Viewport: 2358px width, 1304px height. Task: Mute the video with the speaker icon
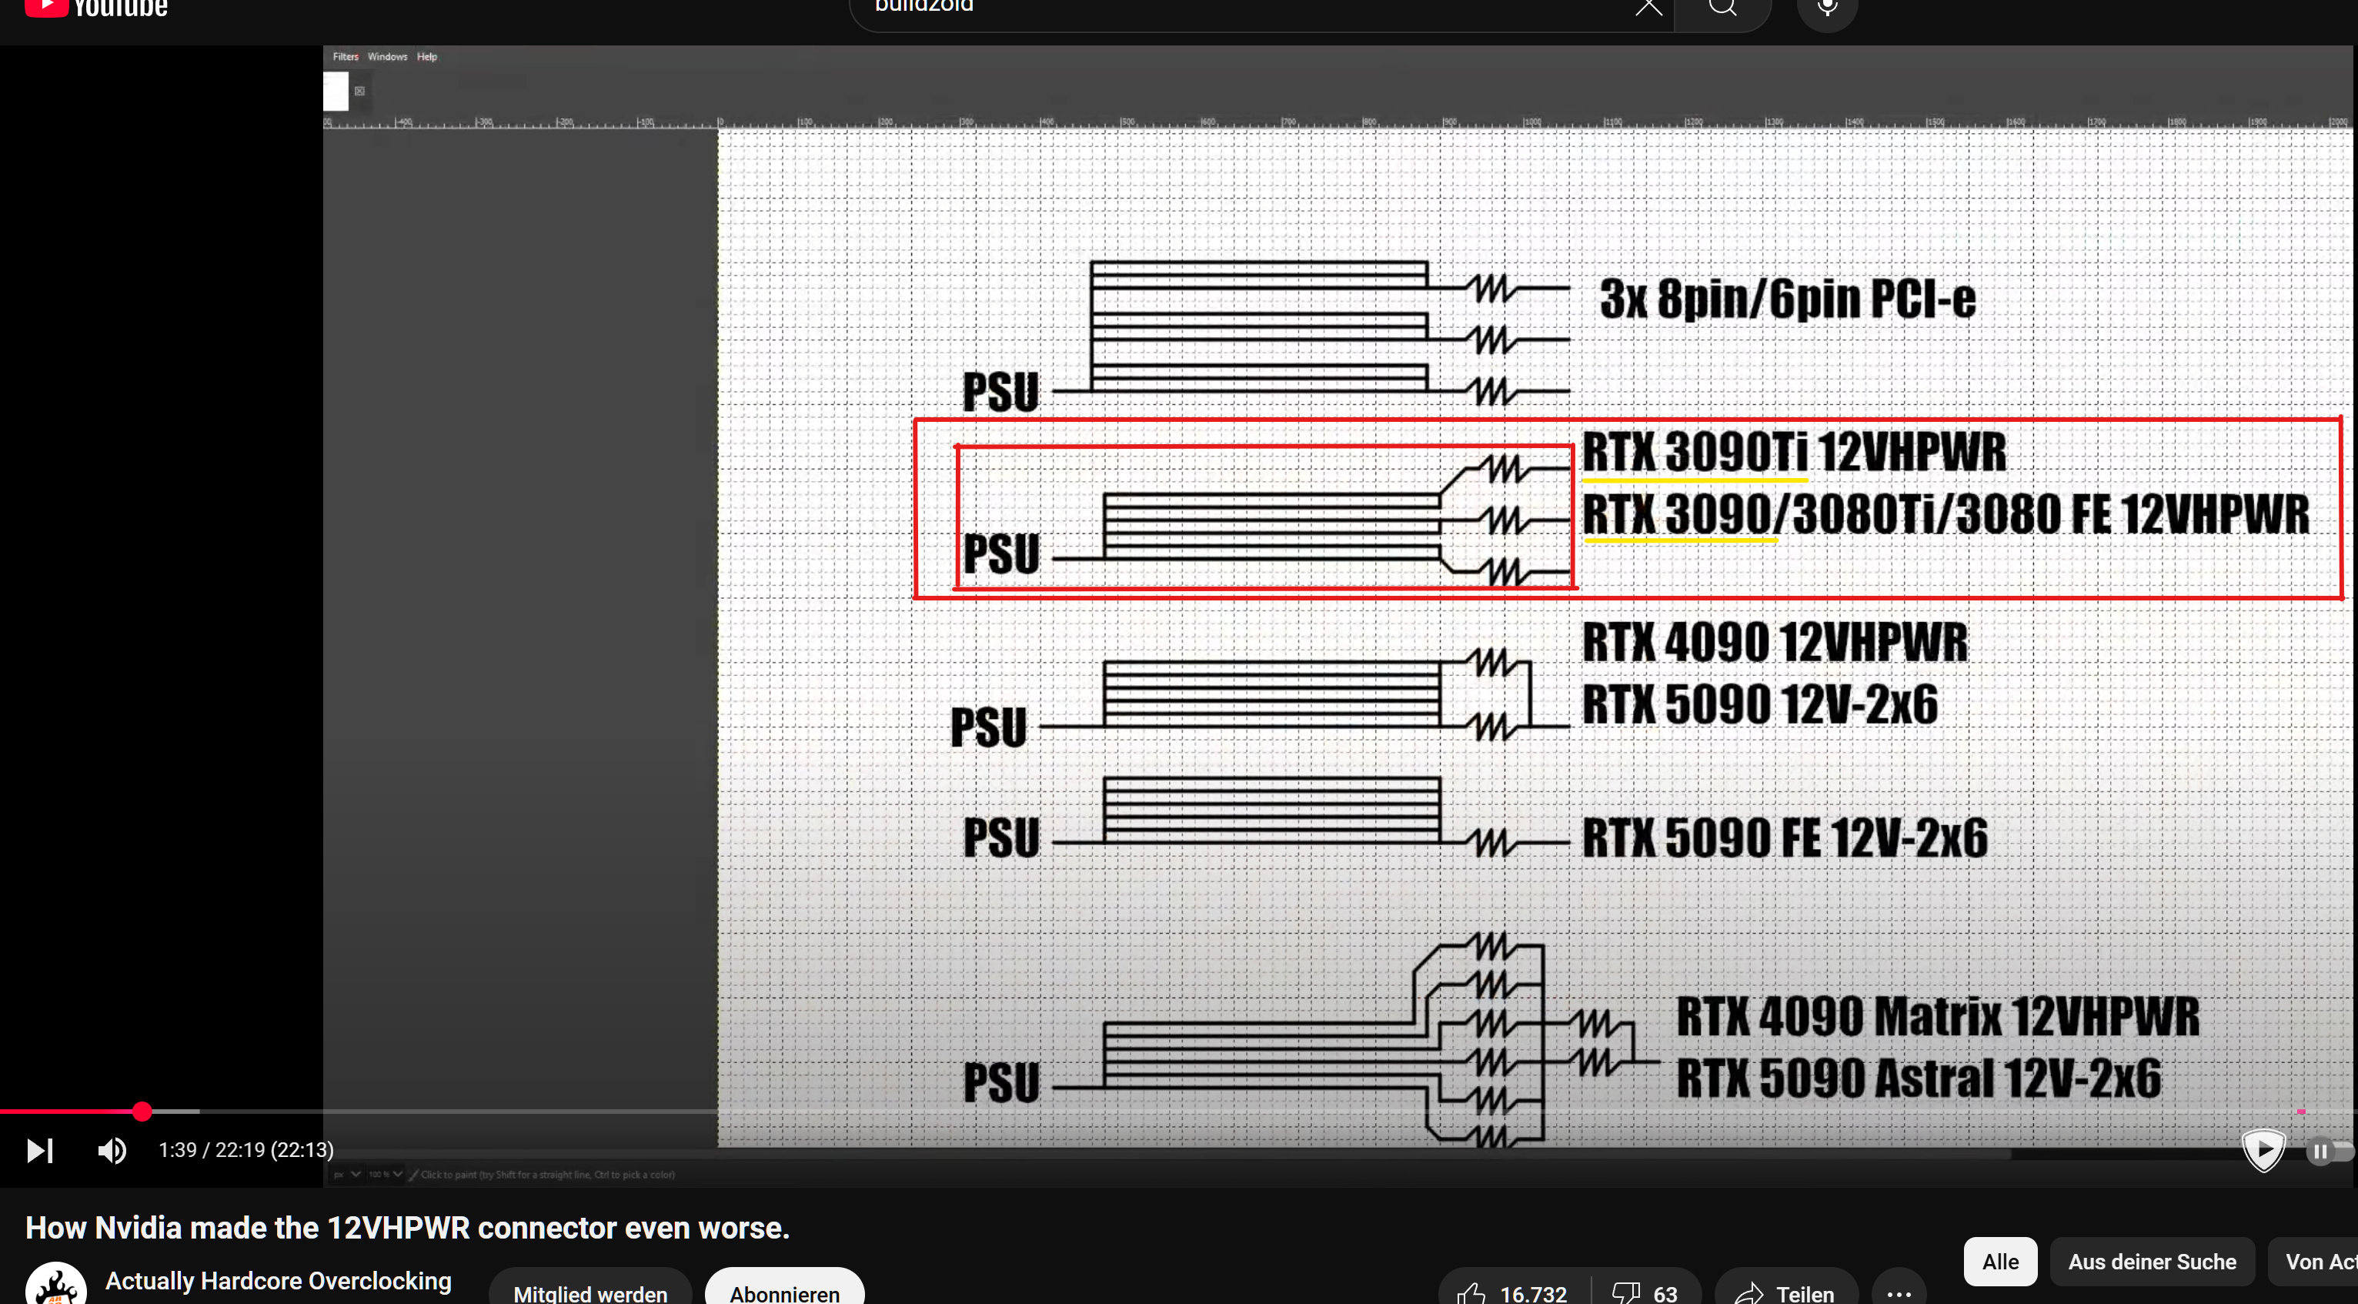[112, 1150]
